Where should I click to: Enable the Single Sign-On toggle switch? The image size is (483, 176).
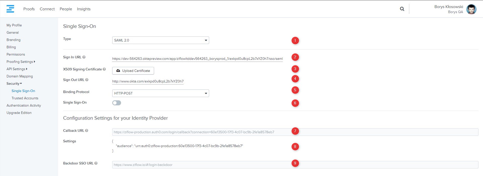(117, 103)
